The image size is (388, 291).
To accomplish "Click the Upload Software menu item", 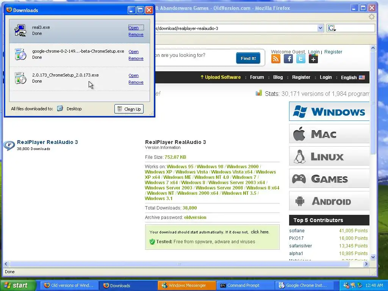I will [221, 77].
